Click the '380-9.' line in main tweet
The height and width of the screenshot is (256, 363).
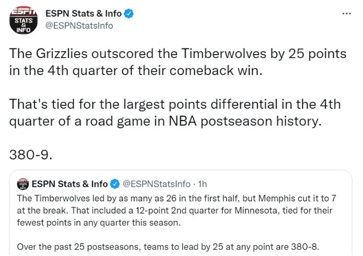point(31,155)
